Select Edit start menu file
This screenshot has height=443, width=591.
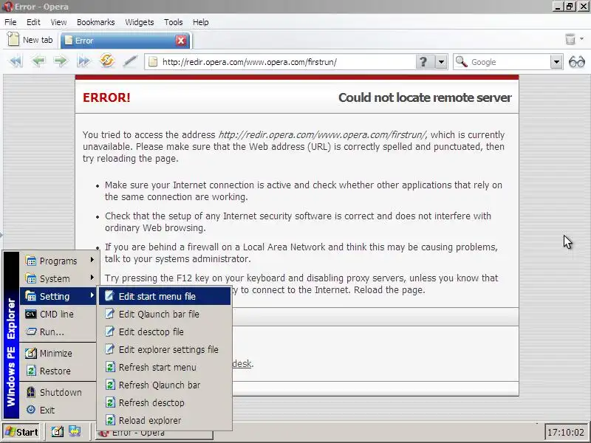point(165,296)
